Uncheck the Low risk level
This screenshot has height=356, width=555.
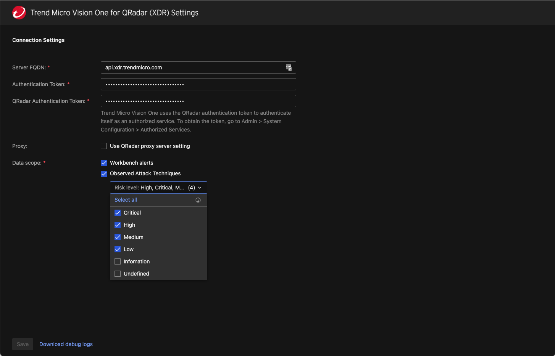pos(118,249)
